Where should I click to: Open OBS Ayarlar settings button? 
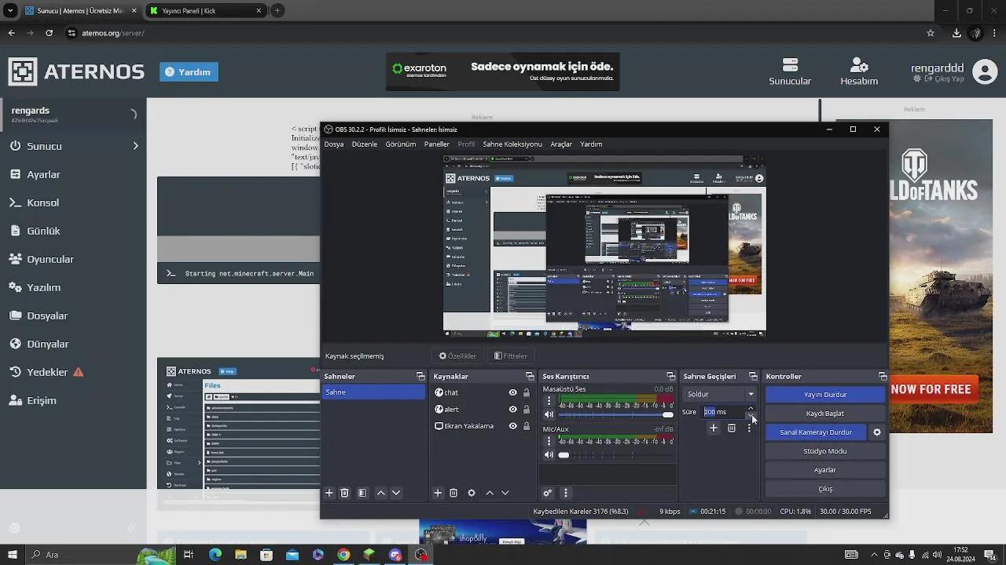coord(825,470)
